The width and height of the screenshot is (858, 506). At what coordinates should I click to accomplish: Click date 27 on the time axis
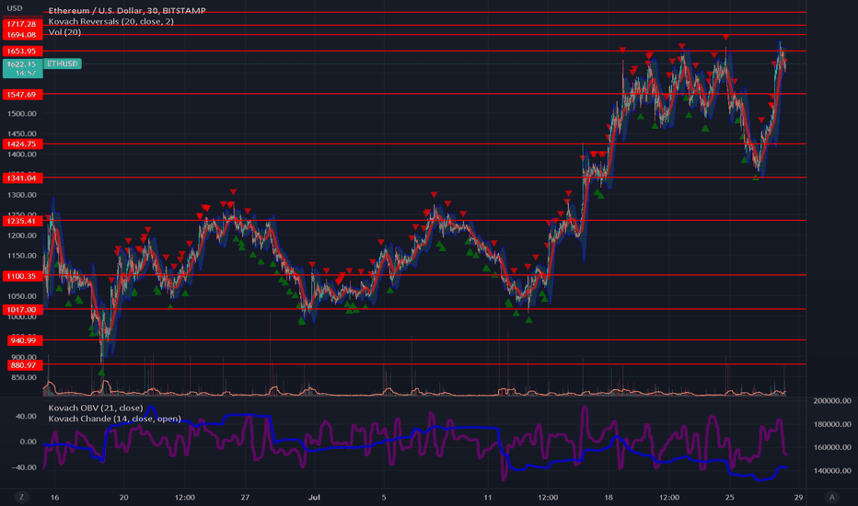click(245, 497)
